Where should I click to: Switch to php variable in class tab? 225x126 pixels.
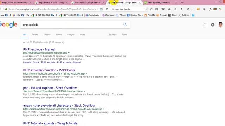pos(51,3)
